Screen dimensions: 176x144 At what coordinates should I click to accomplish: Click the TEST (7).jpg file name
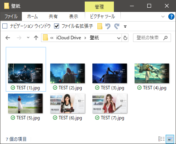pyautogui.click(x=112, y=118)
